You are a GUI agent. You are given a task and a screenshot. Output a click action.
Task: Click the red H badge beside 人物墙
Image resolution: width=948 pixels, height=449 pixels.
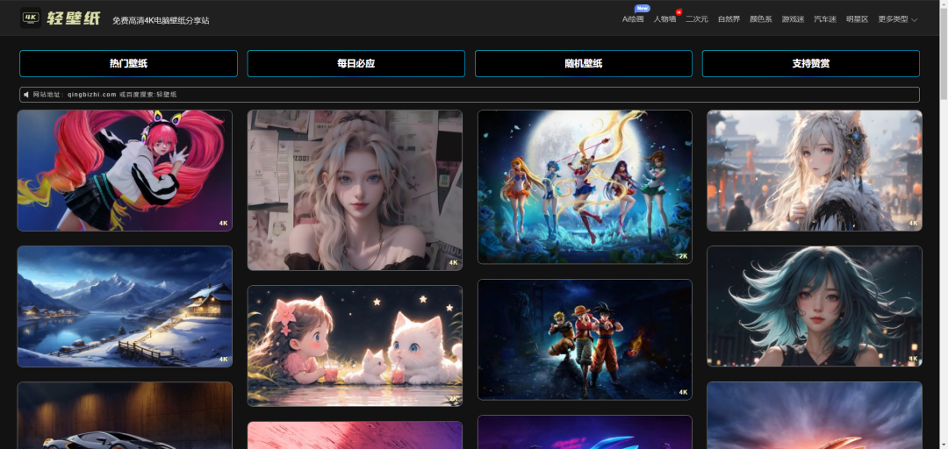pos(679,11)
